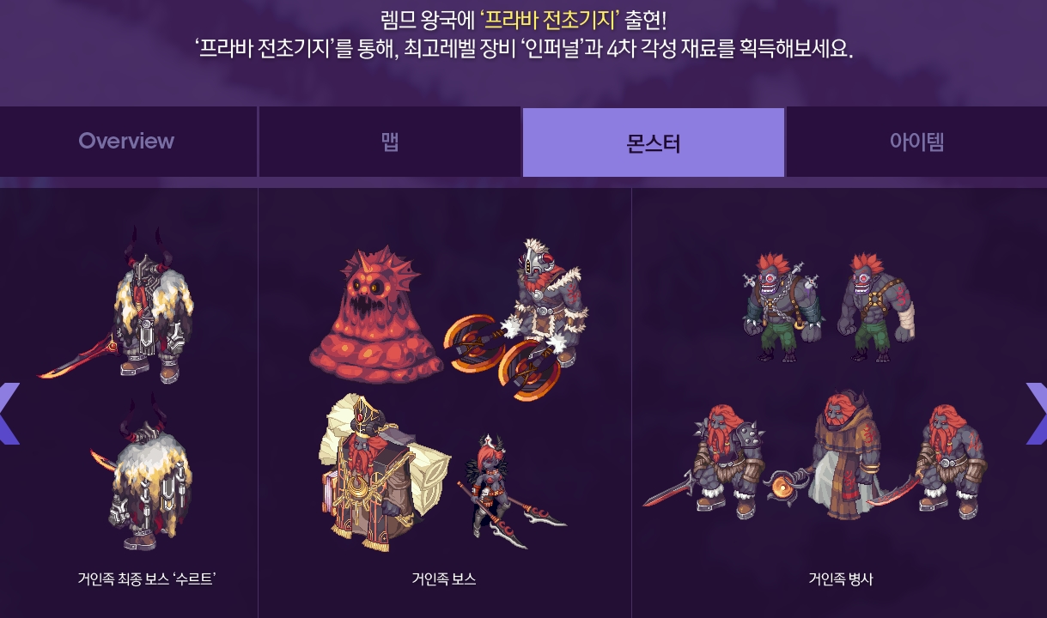
Task: Click Surt boss front-view sprite with sword
Action: pyautogui.click(x=120, y=306)
